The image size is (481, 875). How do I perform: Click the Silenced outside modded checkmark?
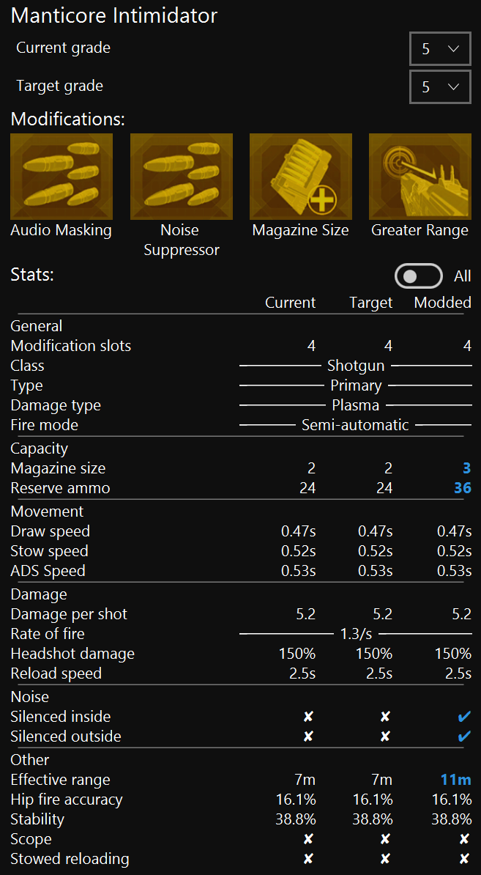click(x=463, y=736)
